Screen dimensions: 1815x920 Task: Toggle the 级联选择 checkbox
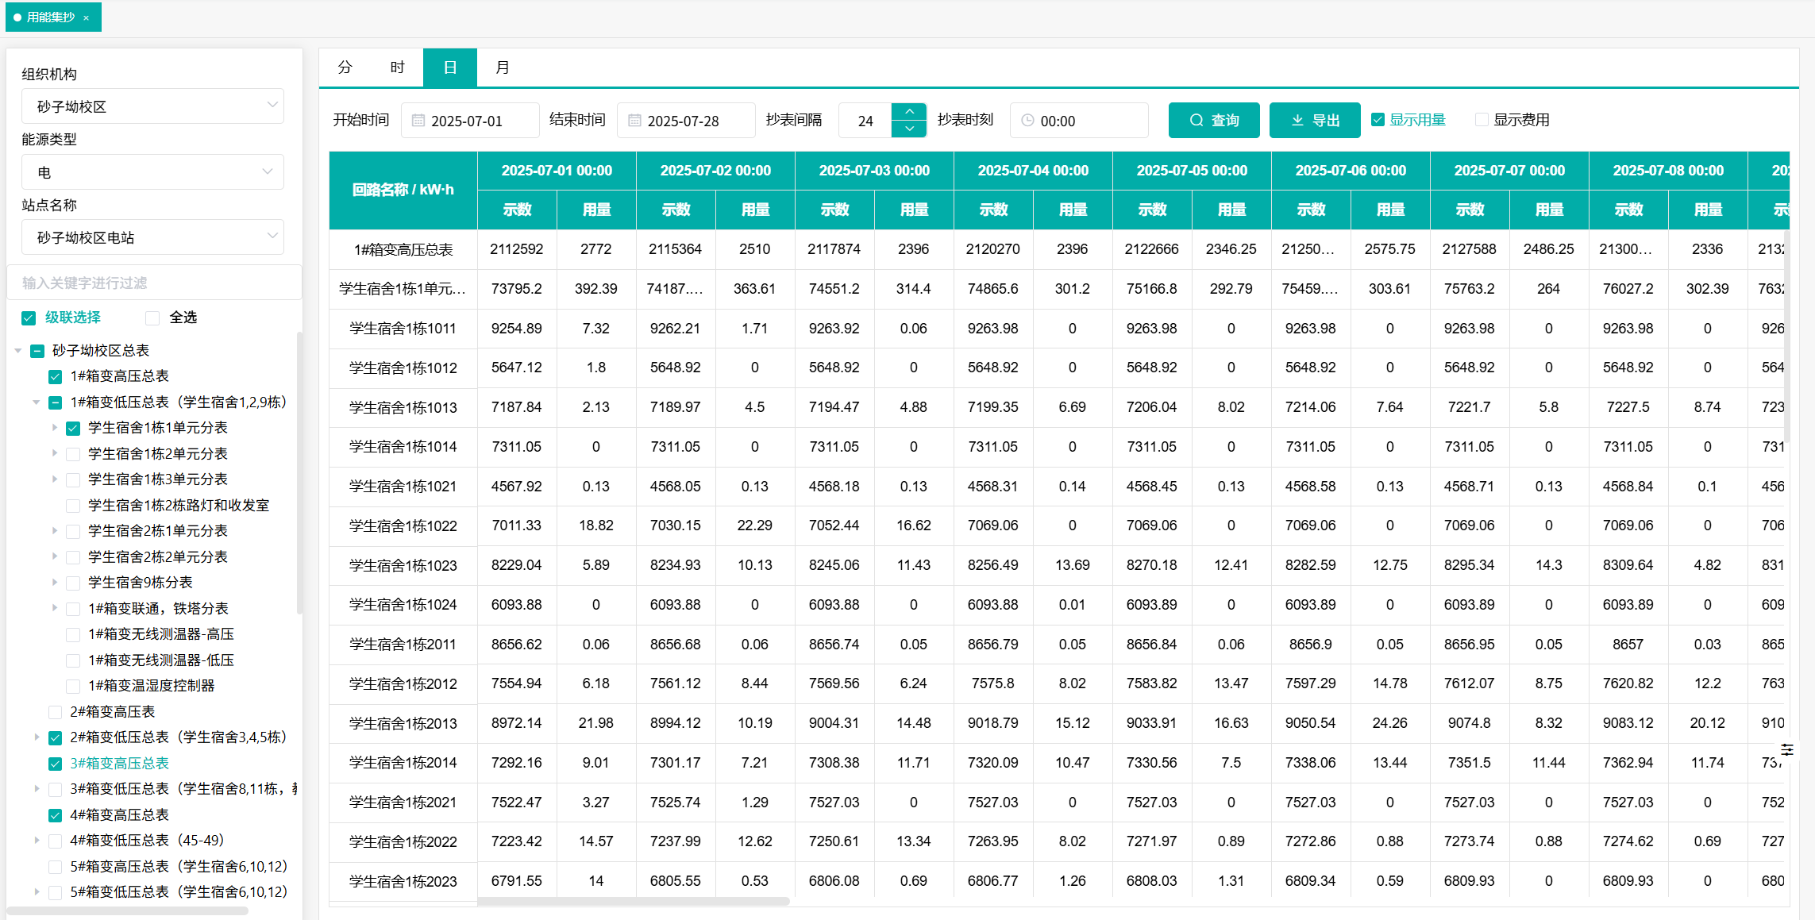click(x=29, y=318)
